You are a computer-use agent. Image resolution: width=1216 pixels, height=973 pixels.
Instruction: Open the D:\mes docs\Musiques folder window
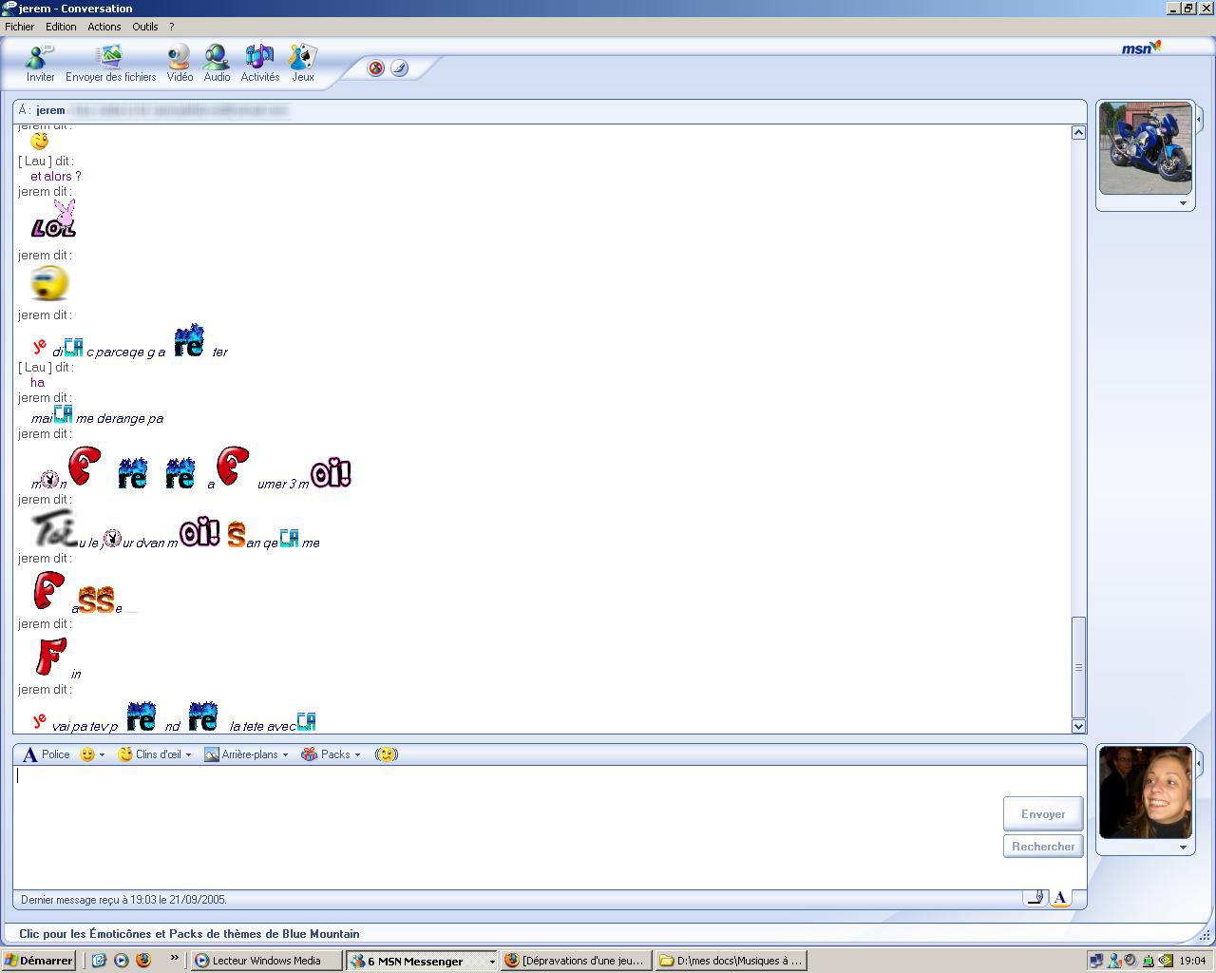point(731,961)
